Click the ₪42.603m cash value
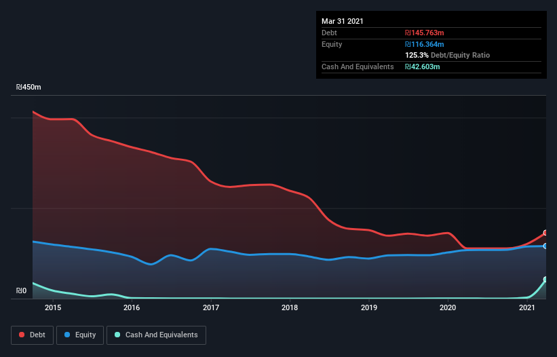Screen dimensions: 557x357 pos(423,67)
